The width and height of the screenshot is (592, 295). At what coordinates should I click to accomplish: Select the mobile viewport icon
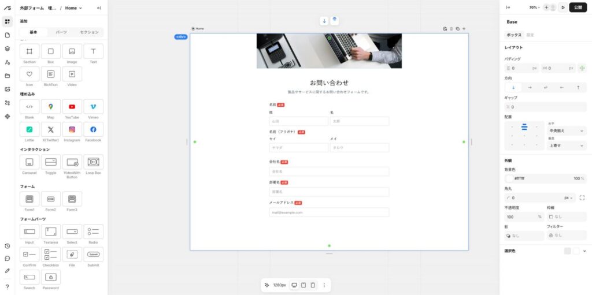(x=313, y=285)
